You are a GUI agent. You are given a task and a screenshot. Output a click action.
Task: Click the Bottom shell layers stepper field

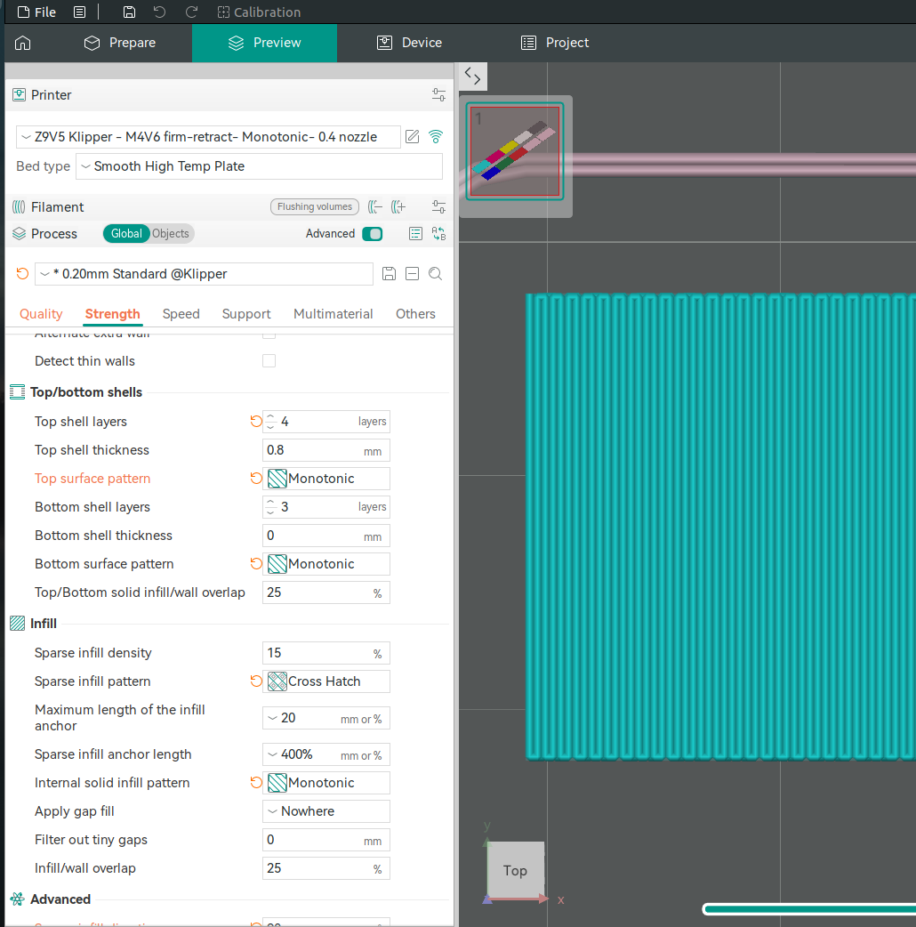pyautogui.click(x=326, y=507)
